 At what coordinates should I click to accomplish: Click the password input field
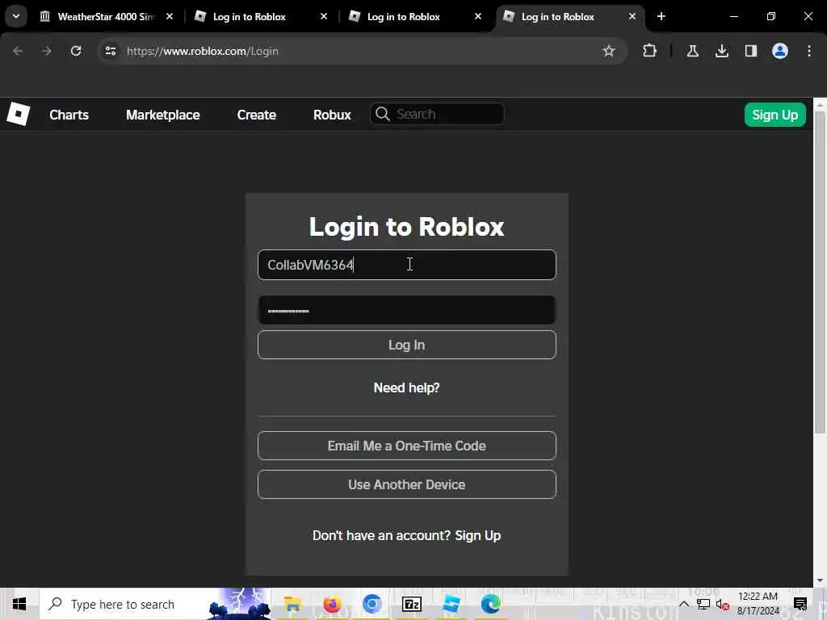[407, 310]
